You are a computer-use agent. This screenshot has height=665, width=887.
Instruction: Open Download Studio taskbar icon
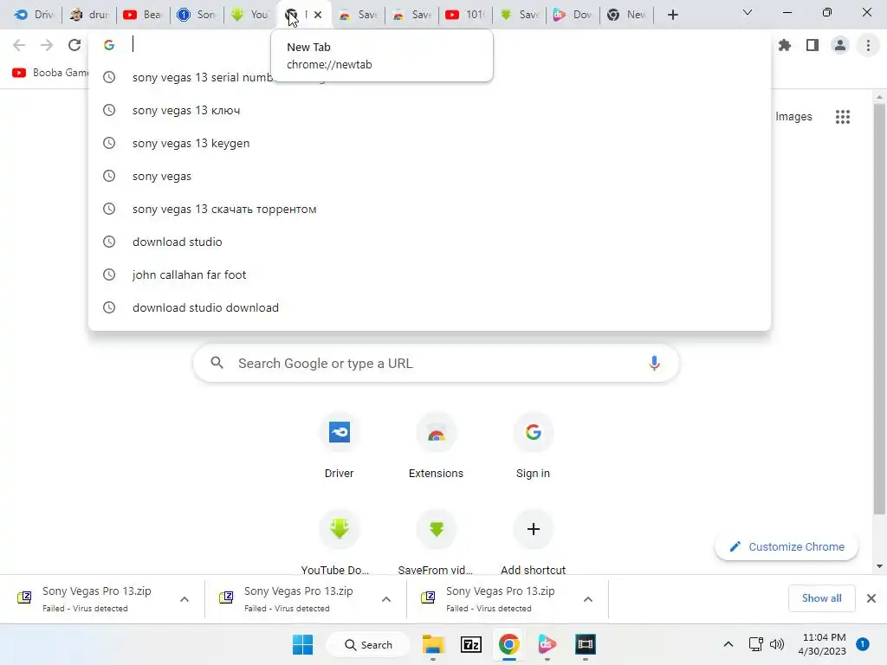point(547,644)
